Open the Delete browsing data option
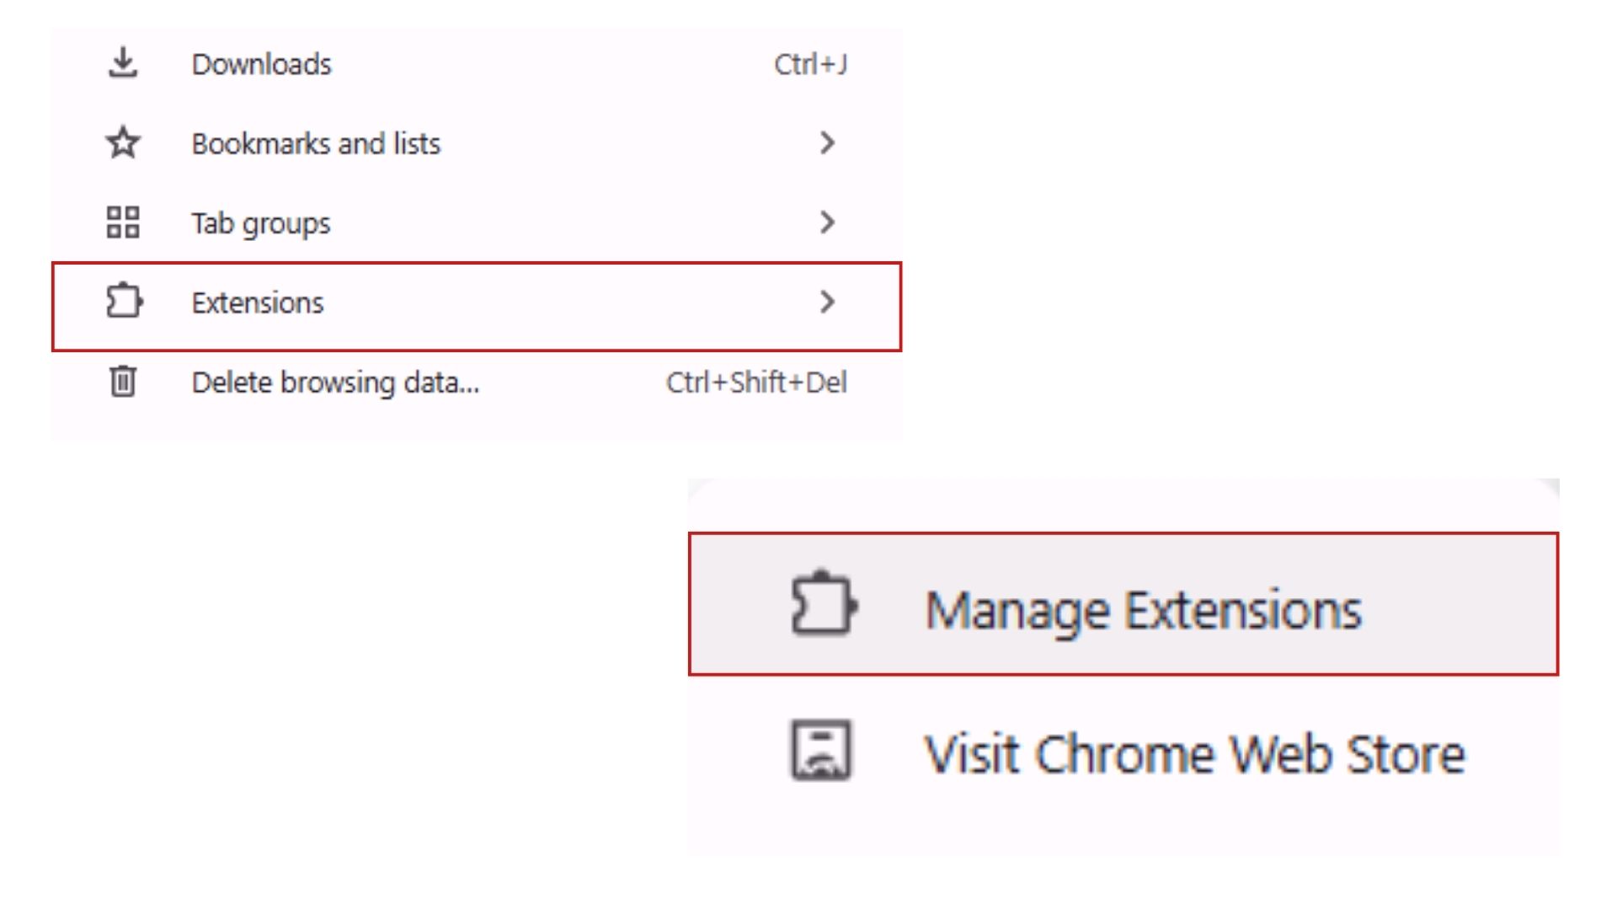The height and width of the screenshot is (910, 1617). click(335, 382)
